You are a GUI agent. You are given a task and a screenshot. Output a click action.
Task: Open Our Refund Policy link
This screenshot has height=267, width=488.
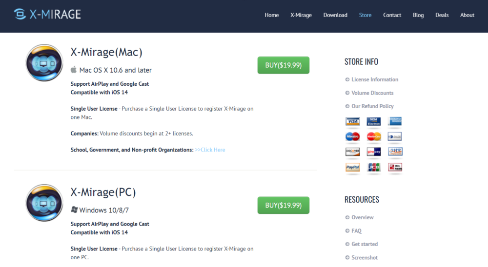point(372,106)
